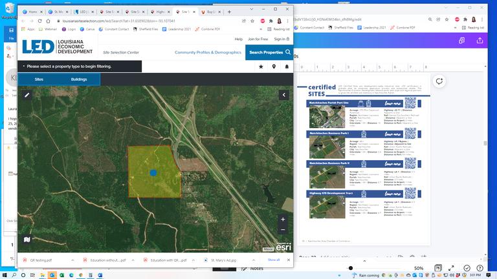This screenshot has width=497, height=279.
Task: Open Canva grid view pages icon
Action: [437, 268]
